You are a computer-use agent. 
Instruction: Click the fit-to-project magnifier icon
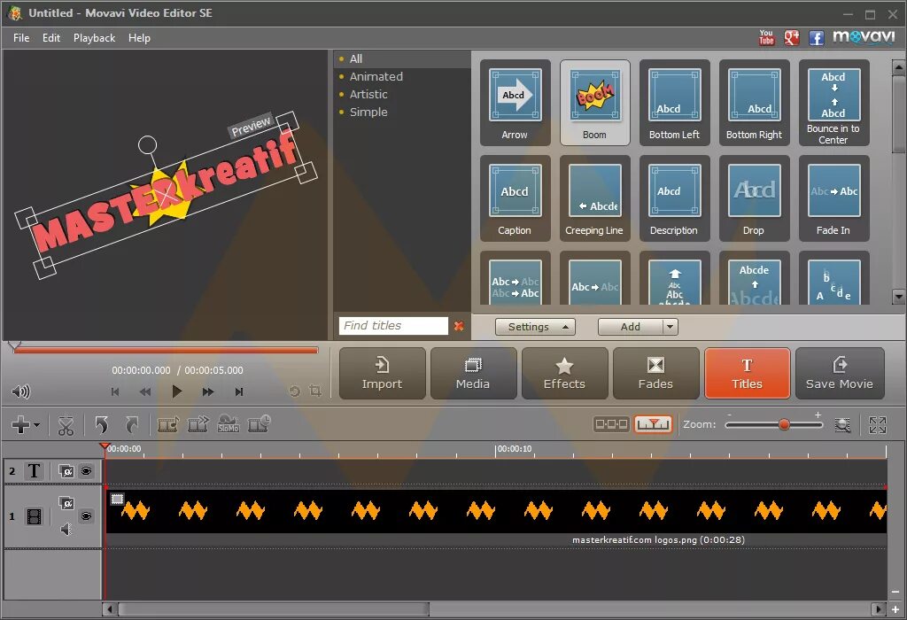click(843, 424)
